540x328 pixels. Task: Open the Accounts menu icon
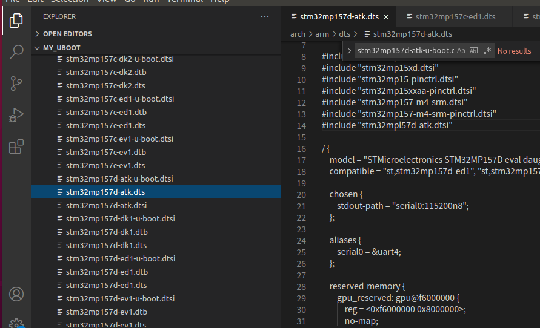16,294
